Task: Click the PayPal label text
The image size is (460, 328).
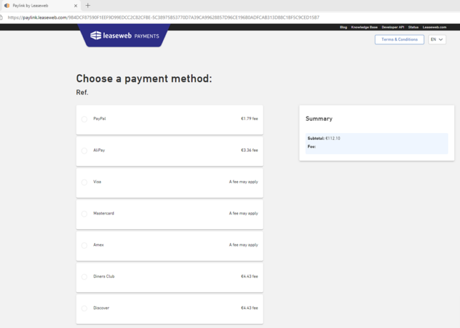Action: 99,119
